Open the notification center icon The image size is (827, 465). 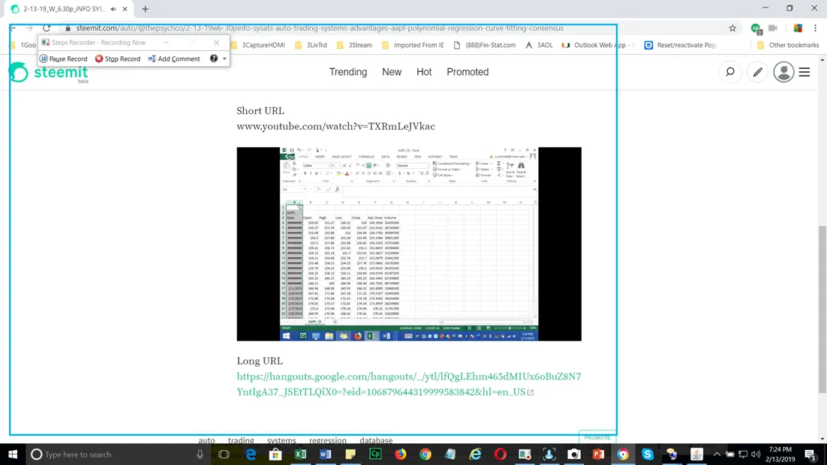811,454
